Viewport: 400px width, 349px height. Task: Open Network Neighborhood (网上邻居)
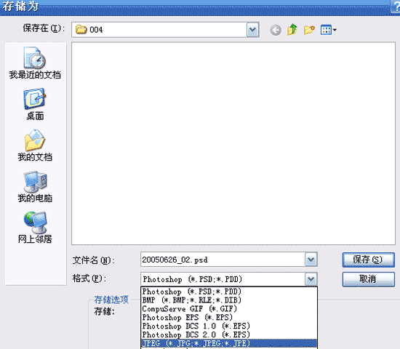coord(35,228)
